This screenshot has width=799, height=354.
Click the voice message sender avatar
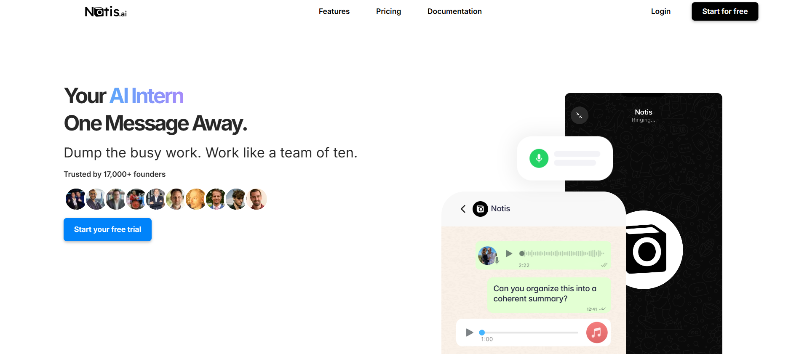point(488,256)
